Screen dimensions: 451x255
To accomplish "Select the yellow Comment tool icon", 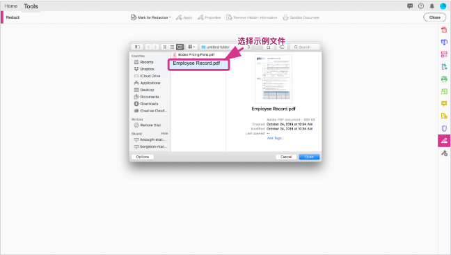I will tap(444, 104).
